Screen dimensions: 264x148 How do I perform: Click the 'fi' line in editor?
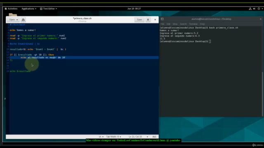click(11, 60)
